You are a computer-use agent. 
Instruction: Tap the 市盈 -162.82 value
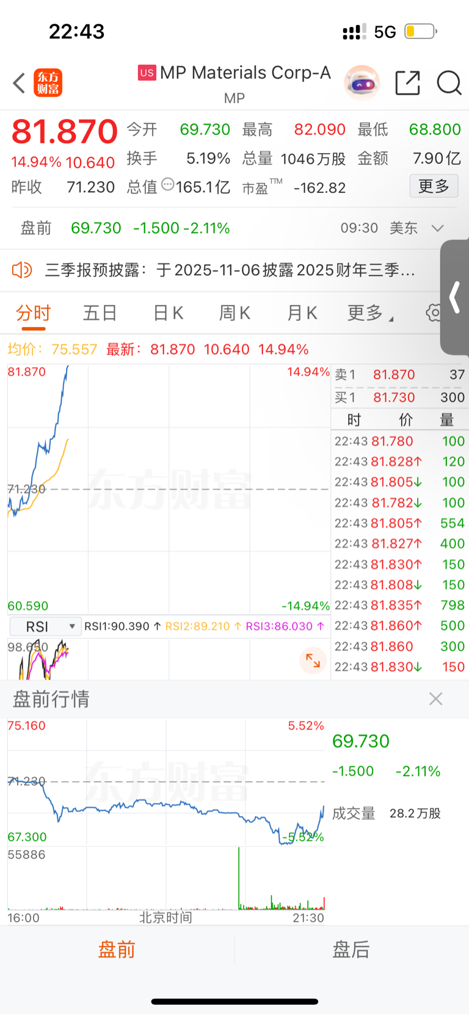point(294,187)
